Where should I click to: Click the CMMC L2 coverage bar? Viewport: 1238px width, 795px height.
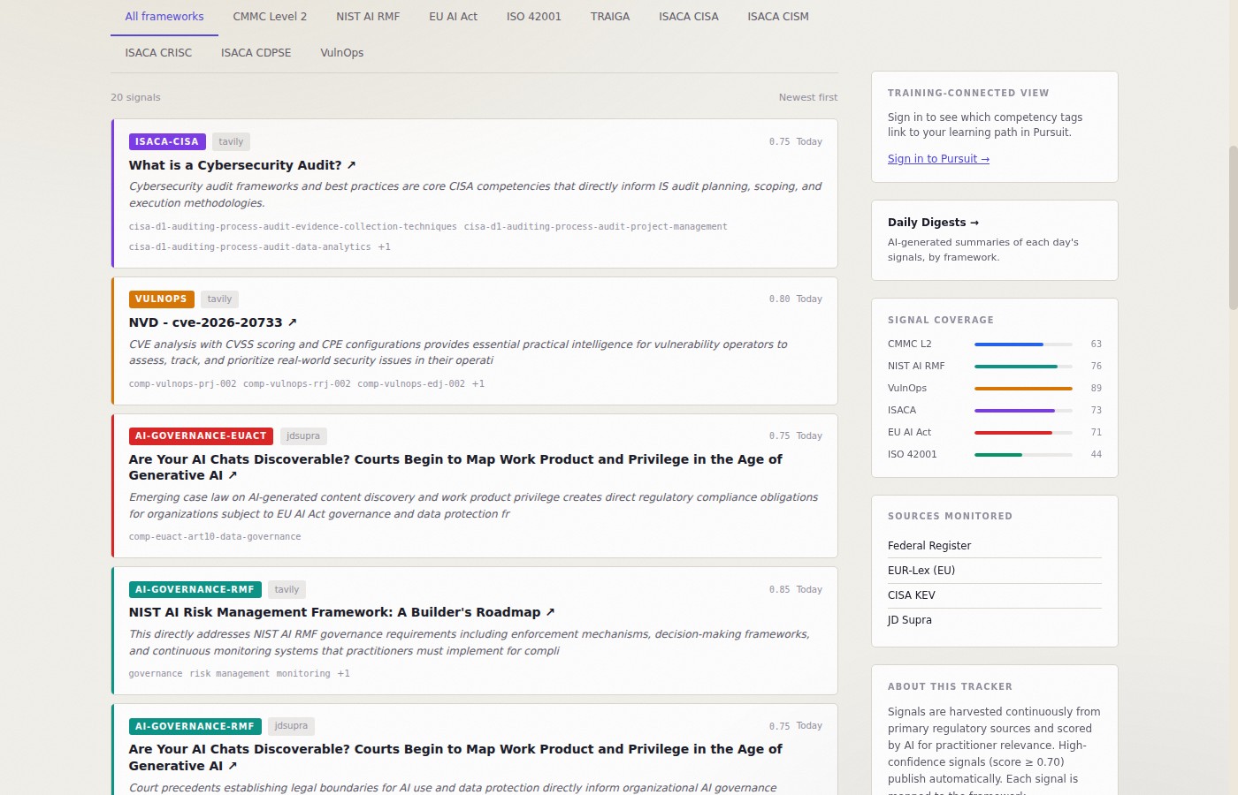tap(1023, 344)
